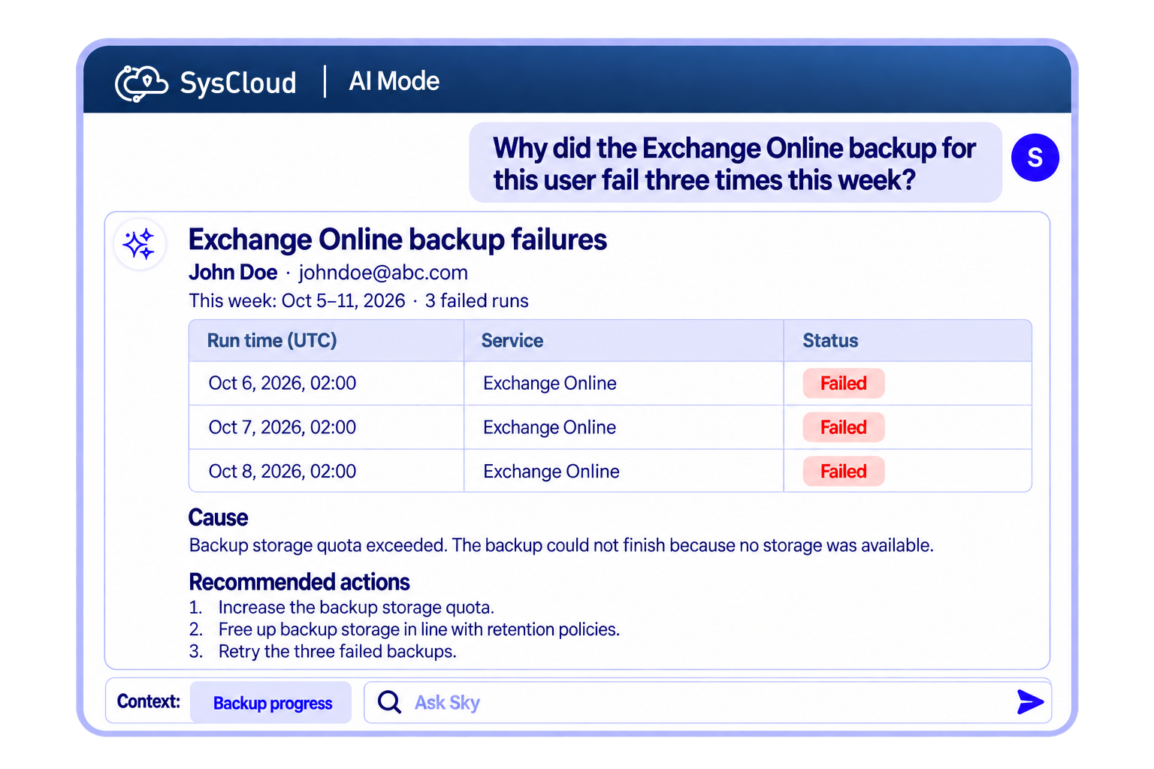
Task: Click the johndoe@abc.com email address
Action: tap(383, 273)
